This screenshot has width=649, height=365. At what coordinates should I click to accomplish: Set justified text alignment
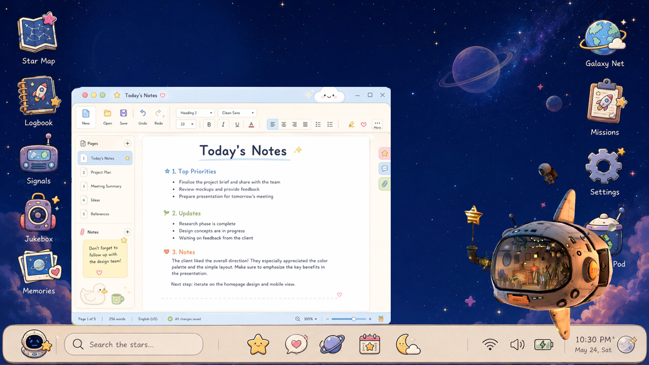[x=305, y=124]
